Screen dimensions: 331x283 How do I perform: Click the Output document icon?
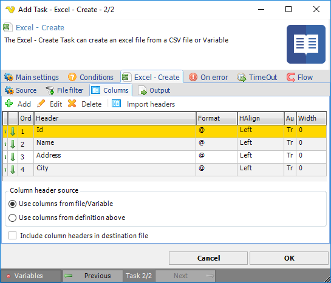pos(142,90)
